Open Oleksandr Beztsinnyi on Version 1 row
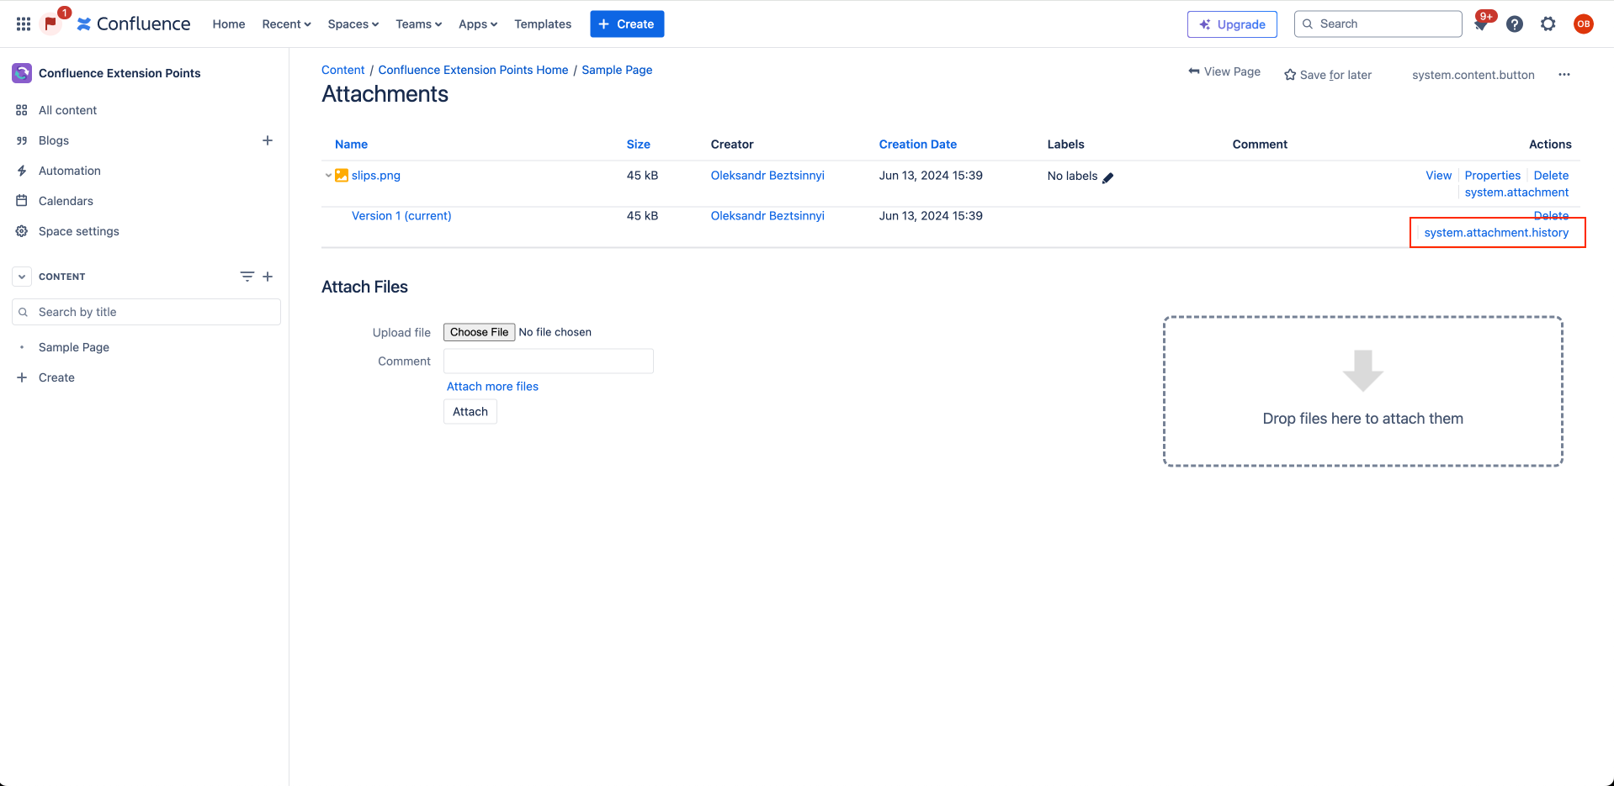Viewport: 1614px width, 786px height. coord(767,216)
